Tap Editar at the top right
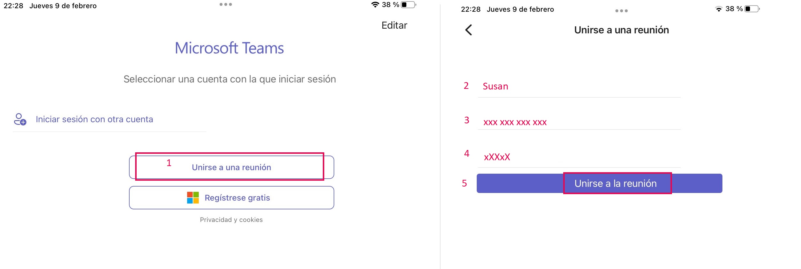The height and width of the screenshot is (269, 801). [x=394, y=25]
